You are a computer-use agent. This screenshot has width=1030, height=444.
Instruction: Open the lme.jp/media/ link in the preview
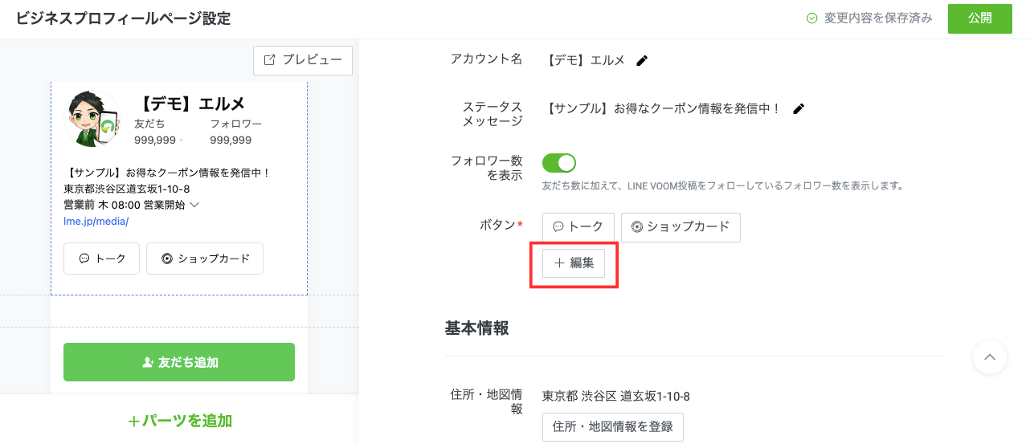coord(96,221)
